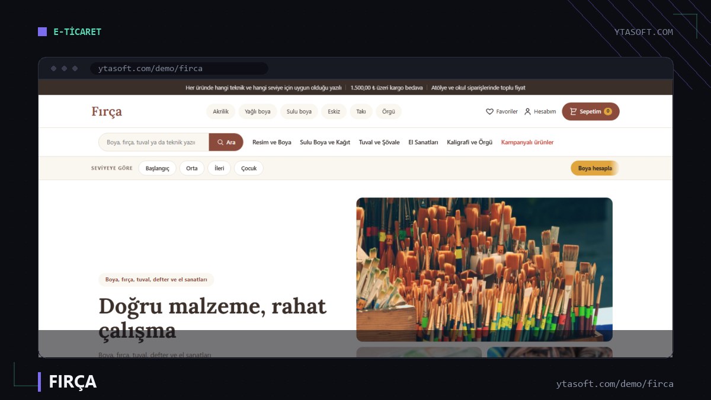The width and height of the screenshot is (711, 400).
Task: Click the browser address bar URL
Action: click(x=150, y=68)
